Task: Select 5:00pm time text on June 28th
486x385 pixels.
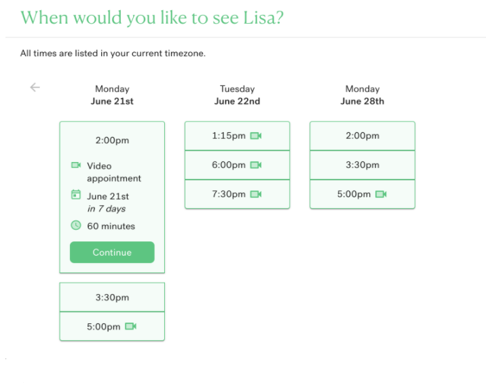Action: 354,194
